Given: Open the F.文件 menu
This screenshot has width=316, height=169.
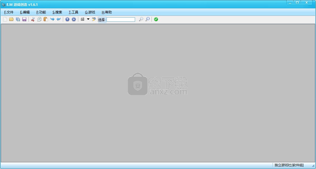Looking at the screenshot, I should pyautogui.click(x=9, y=12).
